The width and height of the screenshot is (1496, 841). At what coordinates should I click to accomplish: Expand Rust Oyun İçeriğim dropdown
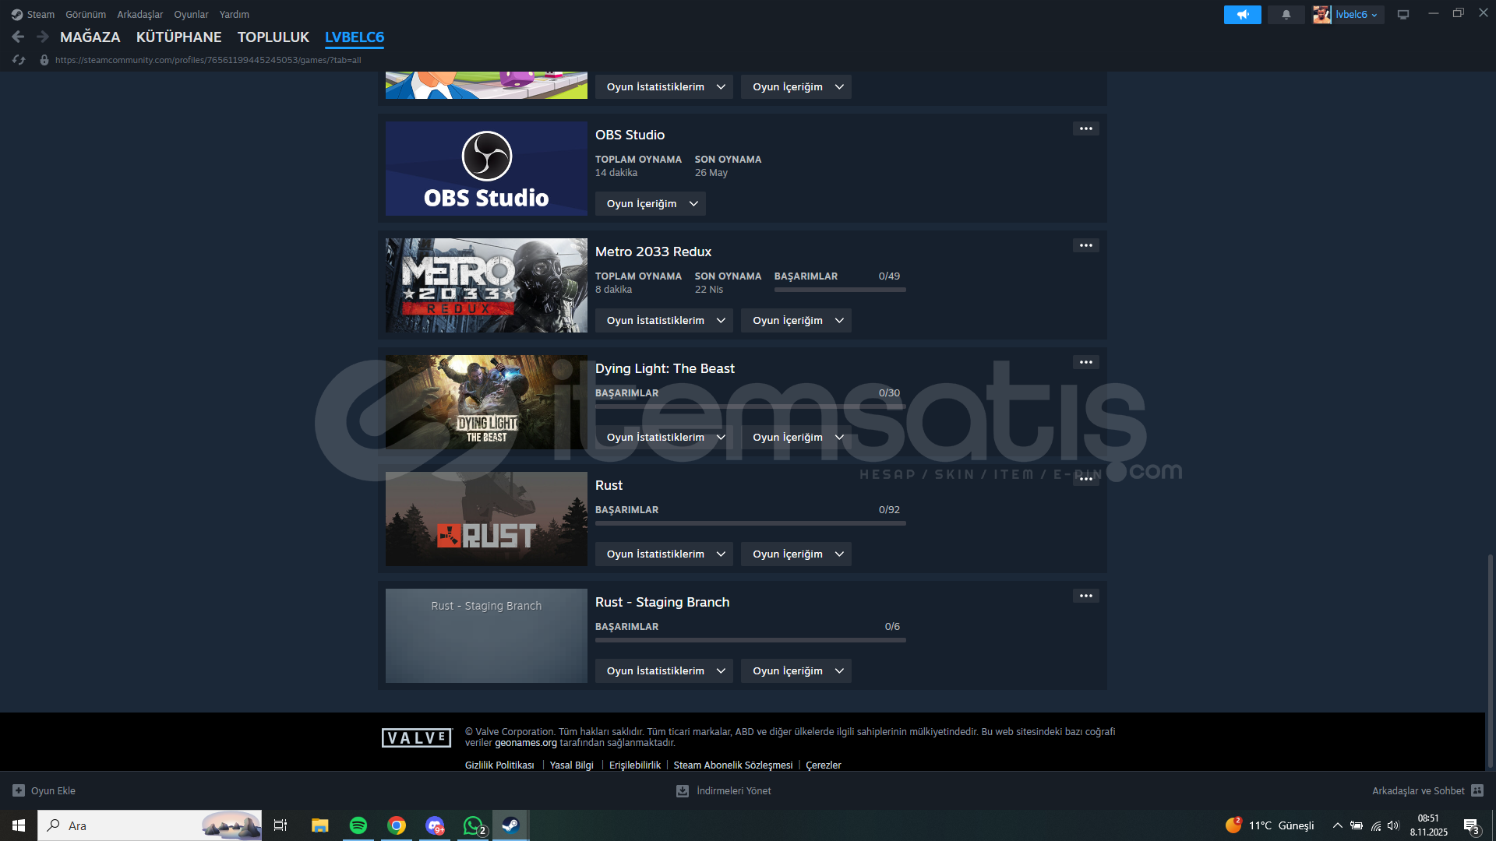click(x=796, y=554)
